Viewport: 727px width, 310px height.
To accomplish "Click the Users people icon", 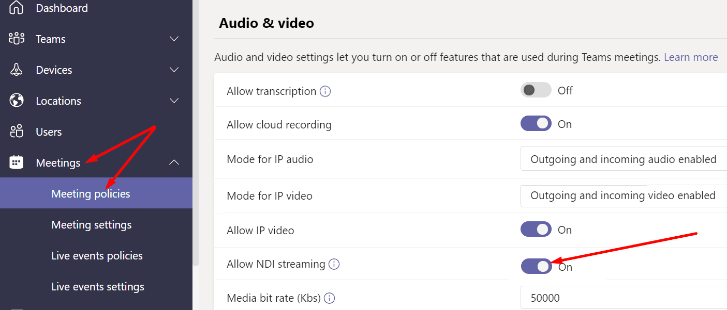I will tap(17, 132).
